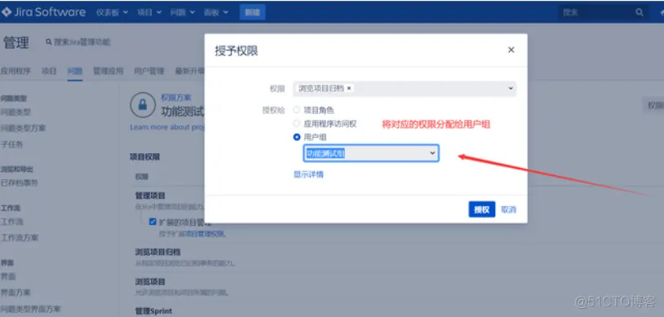
Task: Click the search icon next to 搜索Jira管理功能
Action: 49,42
